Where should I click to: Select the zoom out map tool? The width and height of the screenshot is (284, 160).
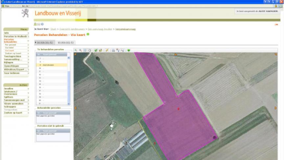(x=80, y=50)
